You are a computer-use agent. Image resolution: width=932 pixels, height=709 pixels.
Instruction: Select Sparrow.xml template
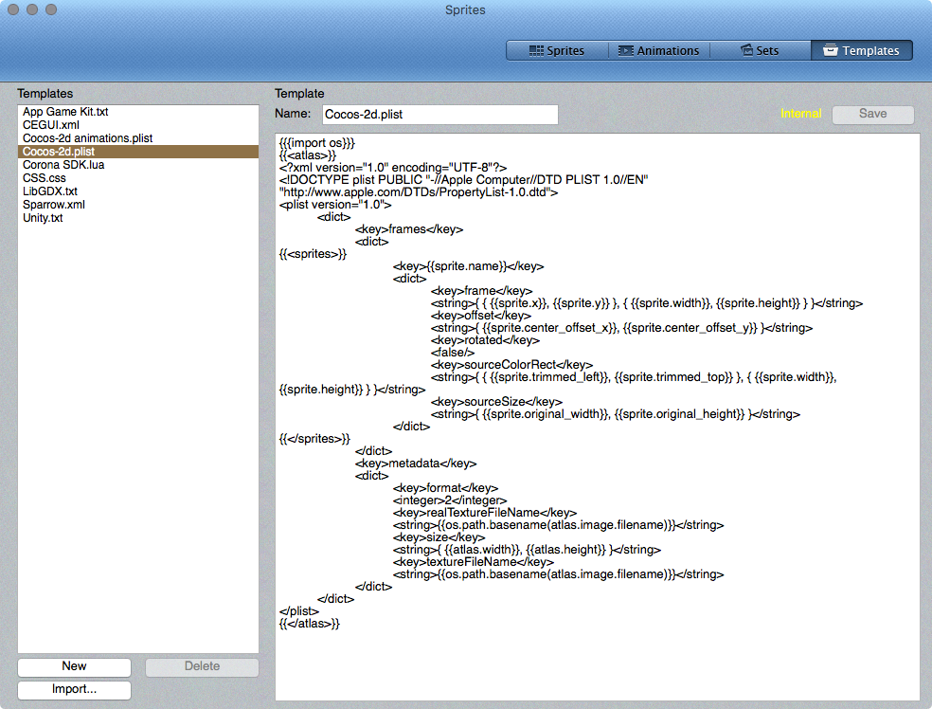(138, 205)
